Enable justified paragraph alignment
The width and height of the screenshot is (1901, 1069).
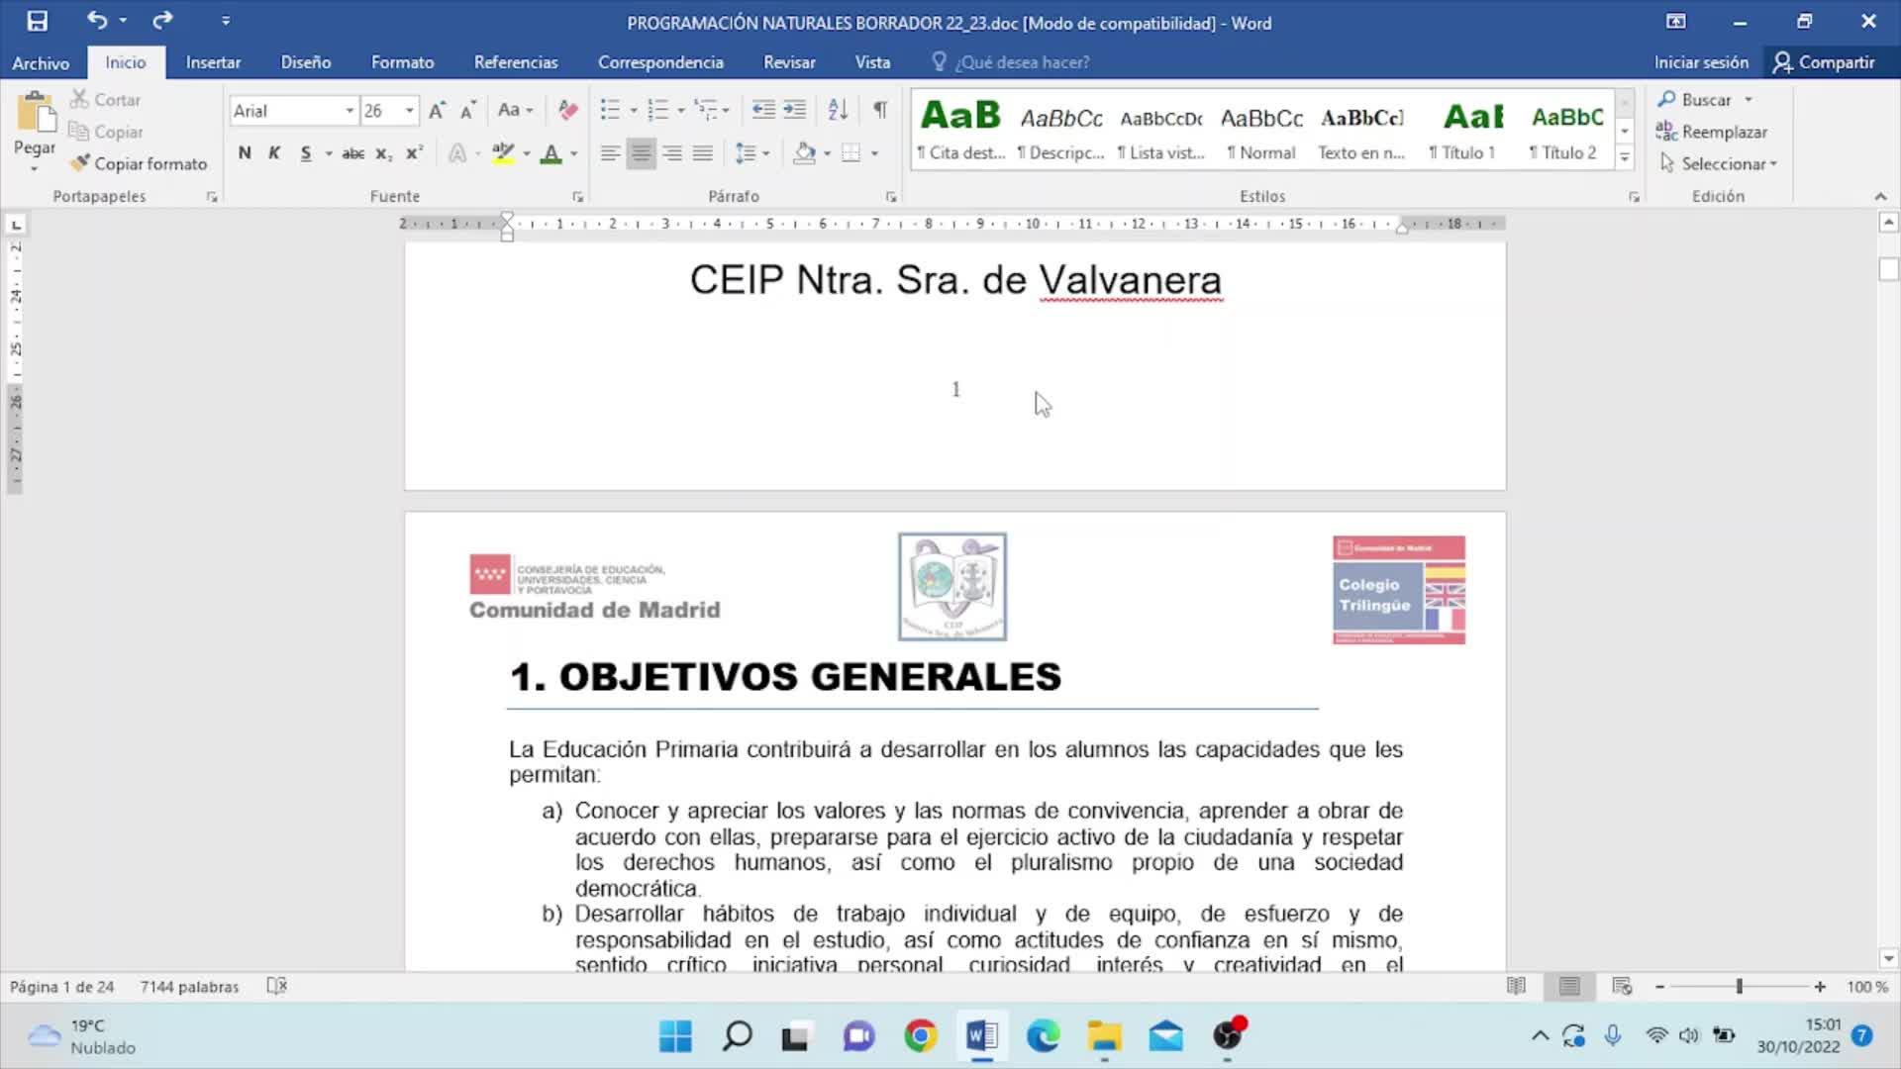pyautogui.click(x=703, y=153)
